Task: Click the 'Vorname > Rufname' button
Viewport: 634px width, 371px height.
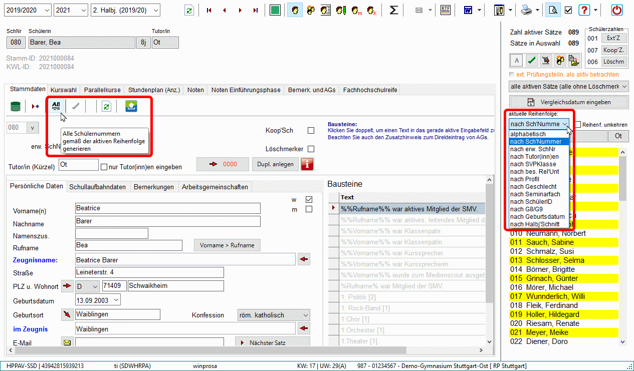Action: (x=227, y=245)
